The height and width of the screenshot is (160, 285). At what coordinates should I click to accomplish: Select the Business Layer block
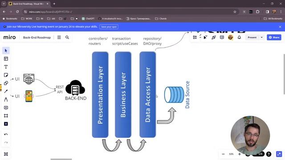pyautogui.click(x=123, y=95)
